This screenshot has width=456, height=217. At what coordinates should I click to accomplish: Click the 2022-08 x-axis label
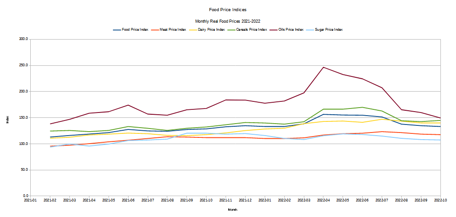point(402,201)
